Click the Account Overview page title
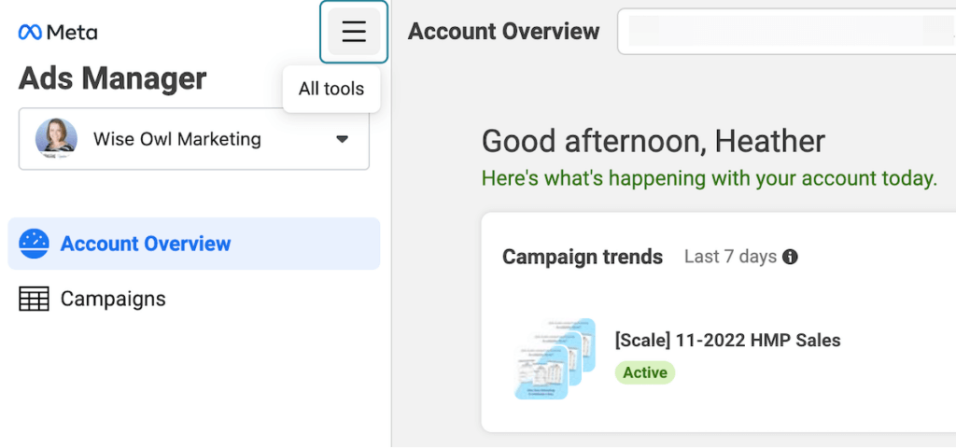 point(503,32)
